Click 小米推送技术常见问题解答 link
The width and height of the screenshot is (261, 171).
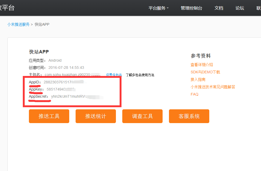(213, 87)
